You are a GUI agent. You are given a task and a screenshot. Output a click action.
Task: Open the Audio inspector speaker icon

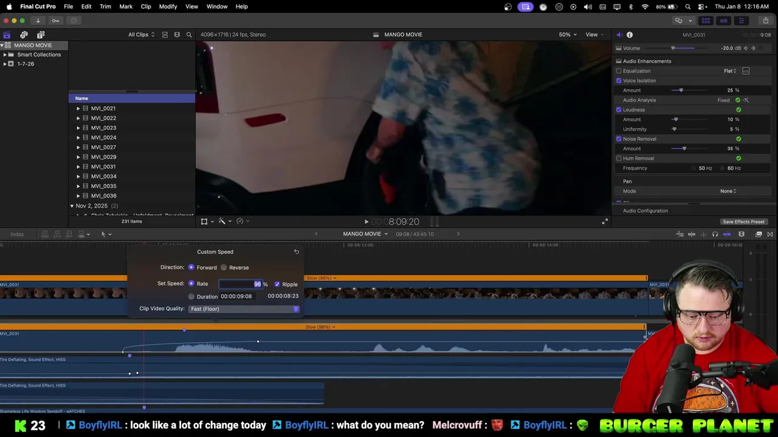[x=619, y=35]
